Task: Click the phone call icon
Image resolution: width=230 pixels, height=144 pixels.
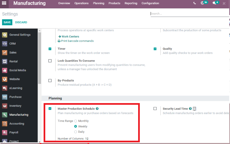Action: (194, 3)
